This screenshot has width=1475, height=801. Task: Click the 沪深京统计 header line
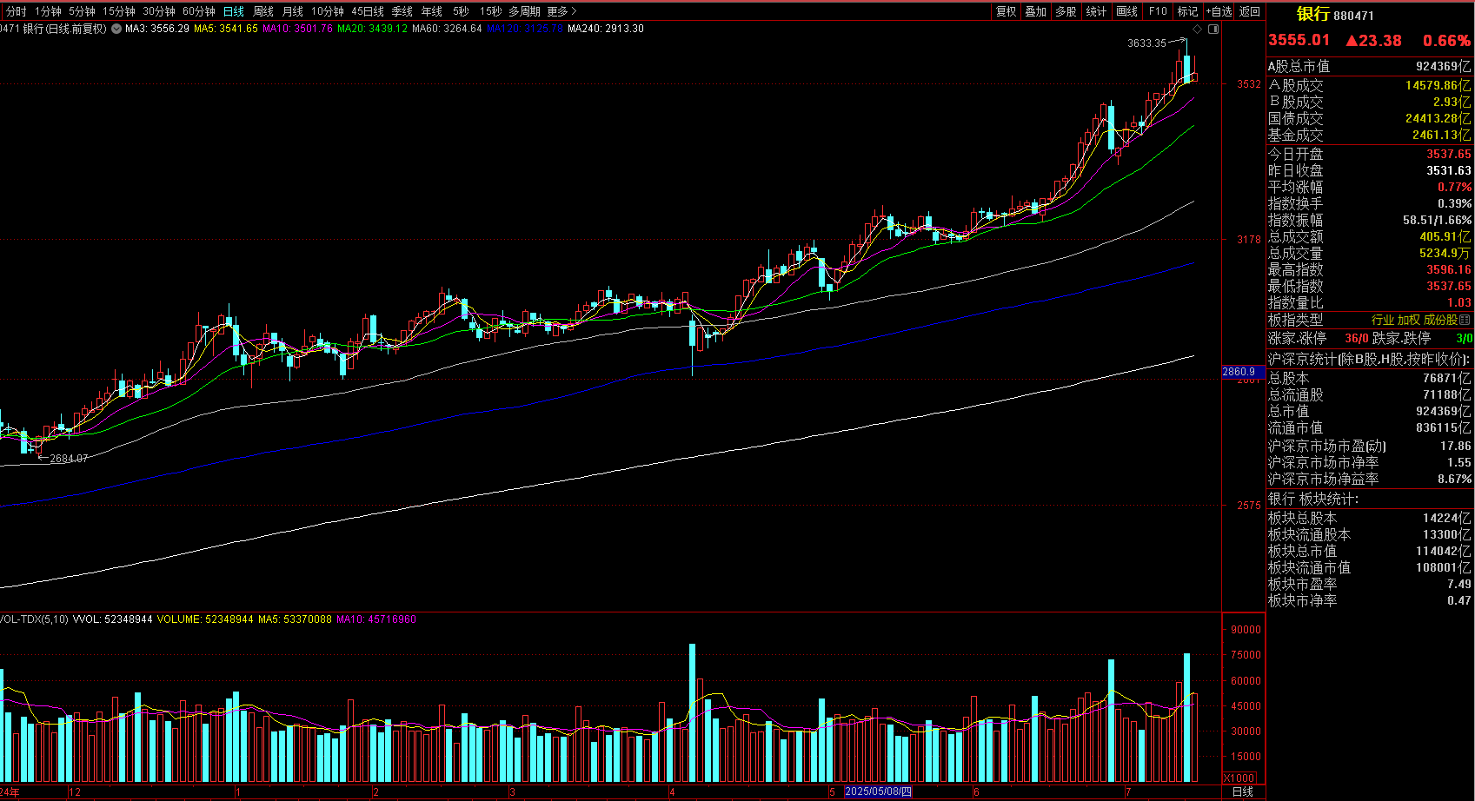click(x=1369, y=360)
